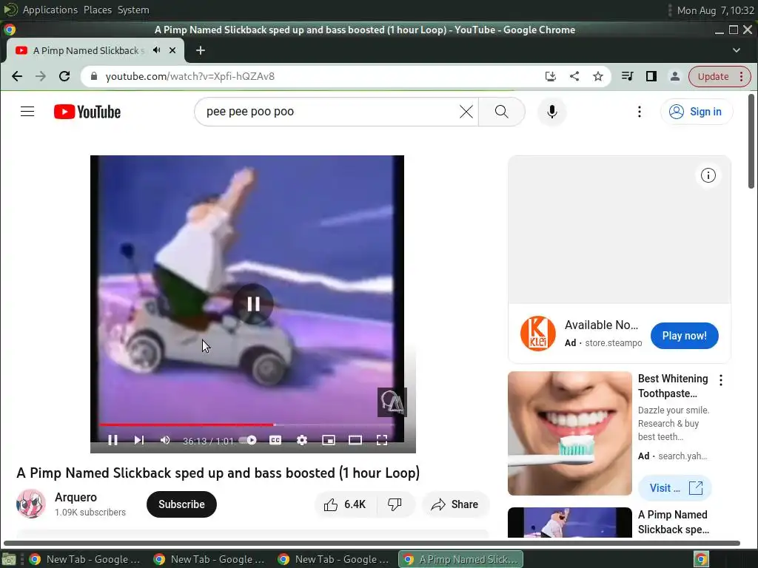The width and height of the screenshot is (758, 568).
Task: Mute the video player volume
Action: (x=165, y=440)
